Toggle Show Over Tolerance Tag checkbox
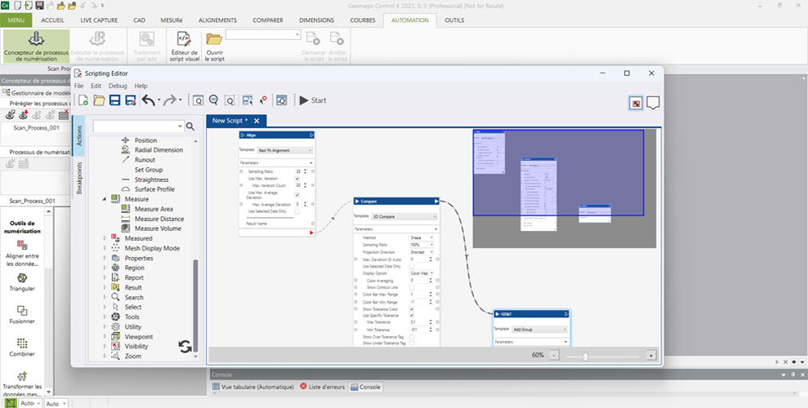Viewport: 808px width, 408px height. 412,337
